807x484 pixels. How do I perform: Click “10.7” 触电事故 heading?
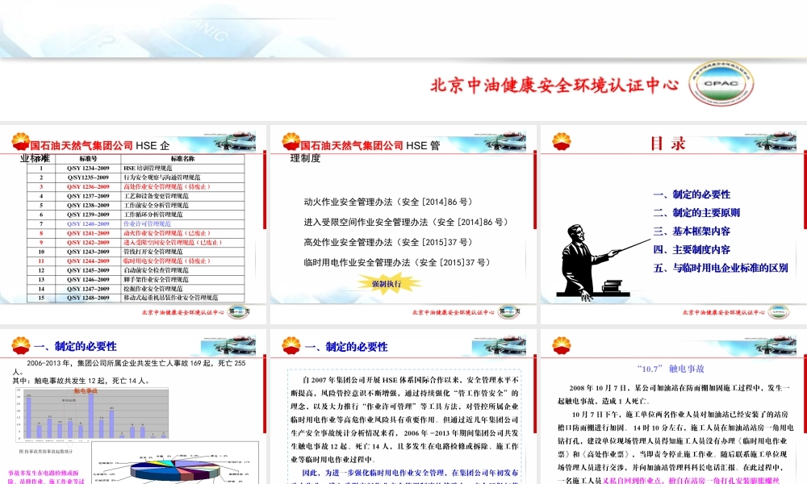(x=671, y=369)
